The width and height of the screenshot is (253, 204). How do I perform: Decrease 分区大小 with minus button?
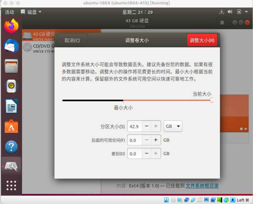tap(147, 126)
